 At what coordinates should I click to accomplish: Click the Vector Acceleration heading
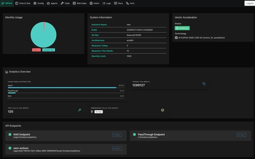[x=186, y=17]
